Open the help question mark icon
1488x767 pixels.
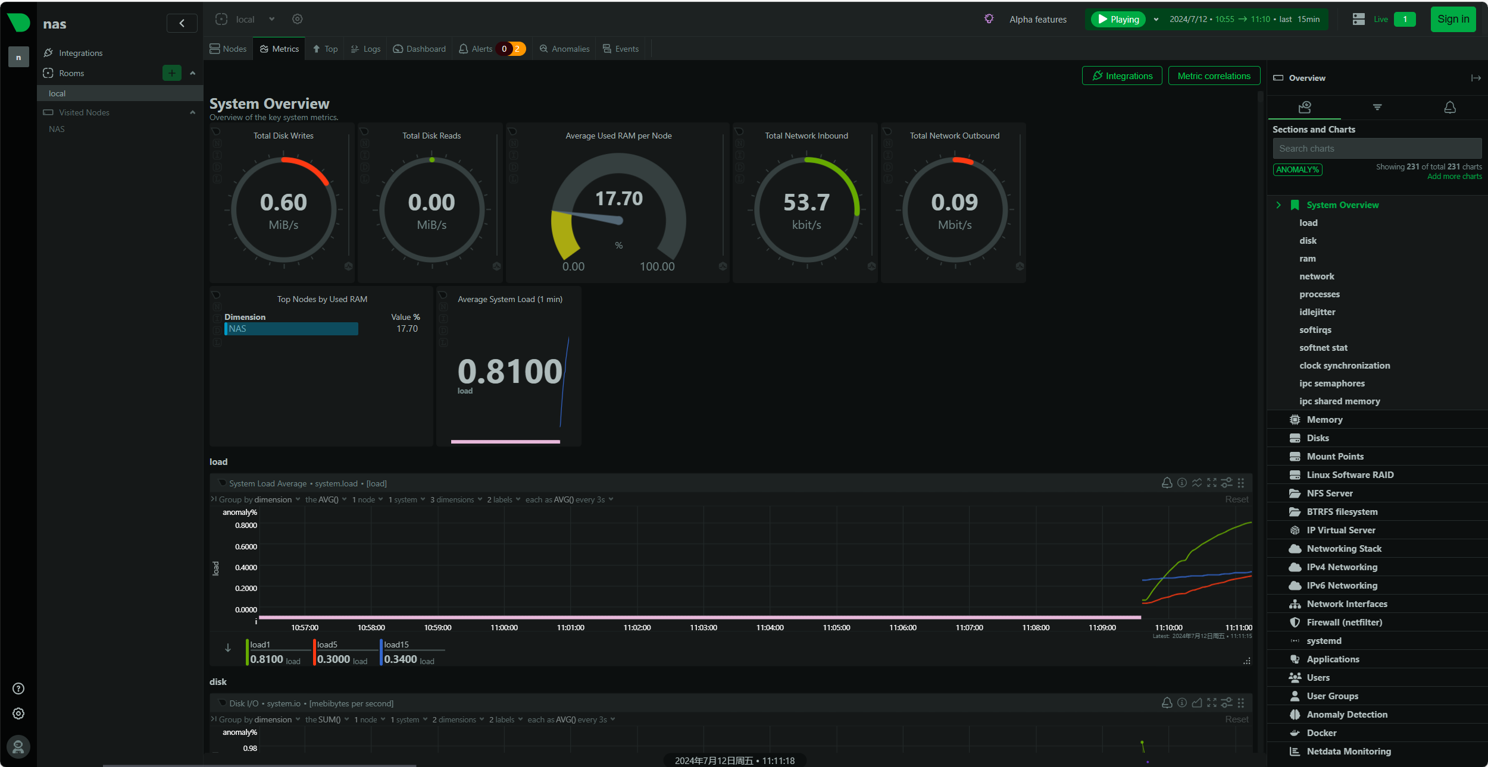18,689
